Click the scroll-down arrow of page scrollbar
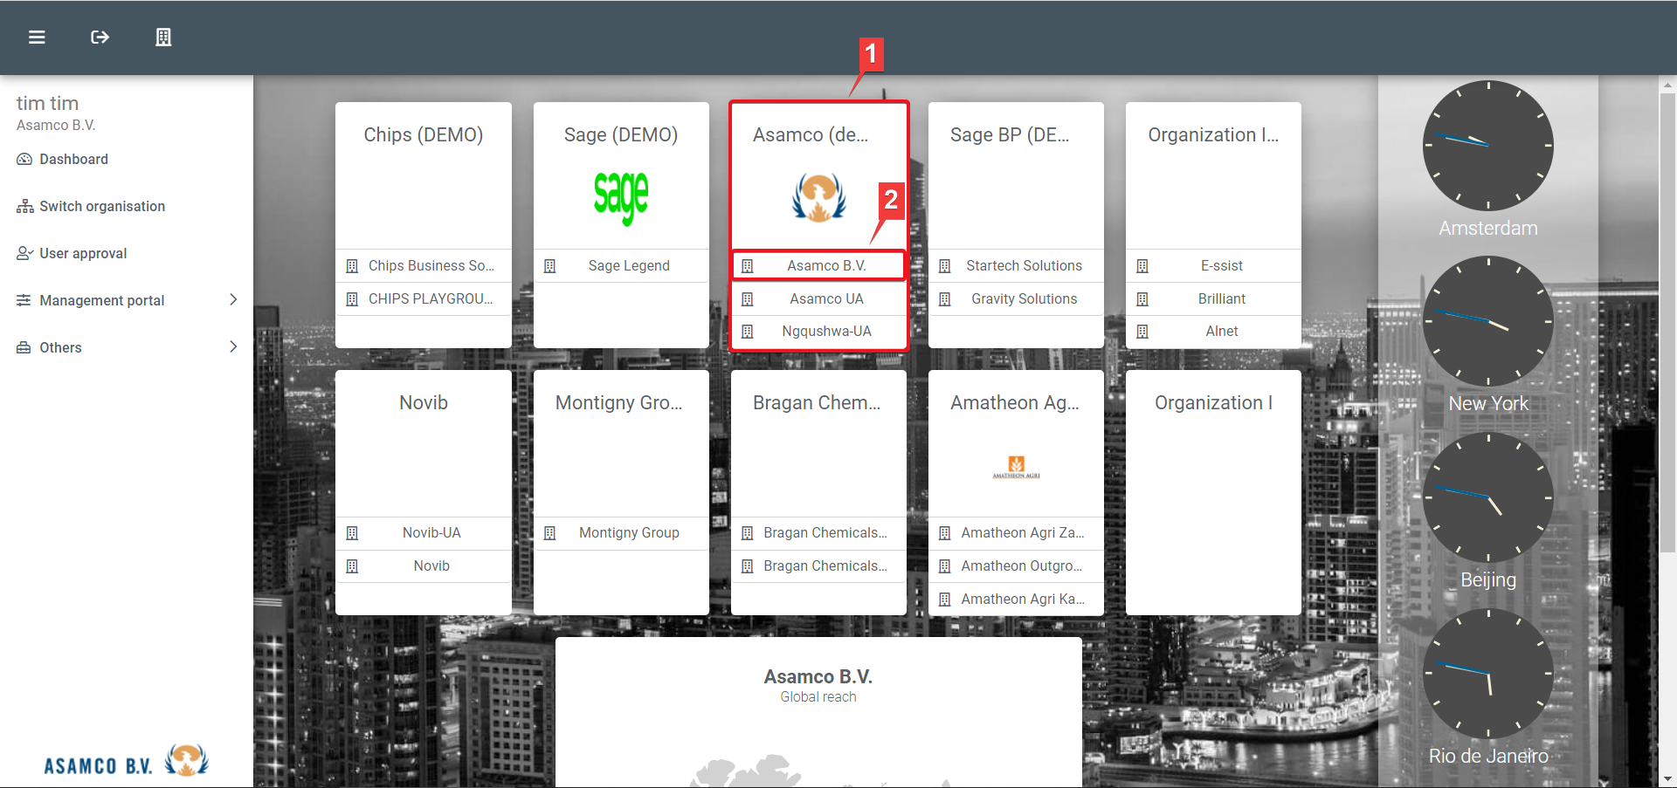This screenshot has height=788, width=1677. (x=1667, y=779)
